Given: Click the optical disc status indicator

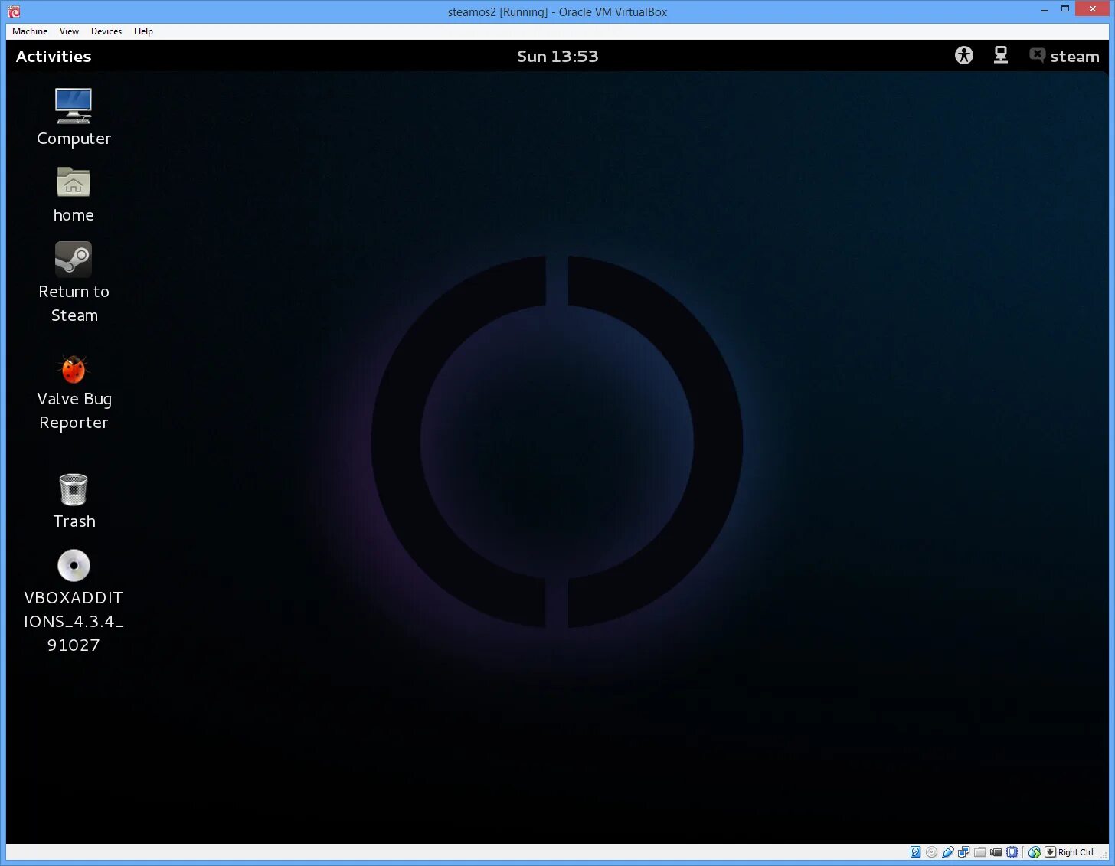Looking at the screenshot, I should pyautogui.click(x=931, y=852).
